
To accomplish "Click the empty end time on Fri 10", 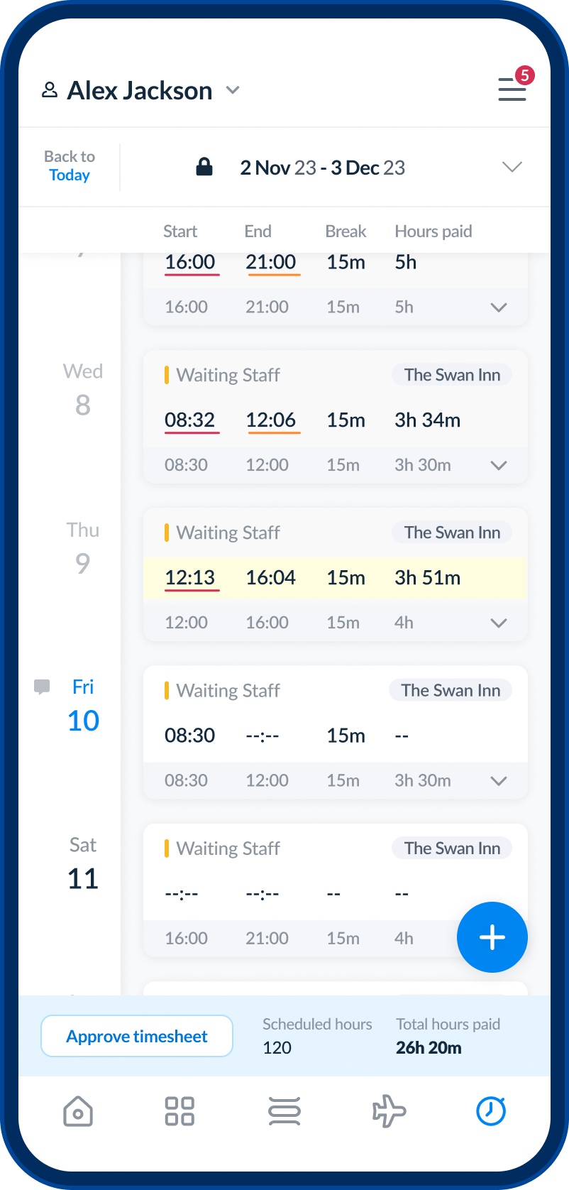I will tap(263, 736).
